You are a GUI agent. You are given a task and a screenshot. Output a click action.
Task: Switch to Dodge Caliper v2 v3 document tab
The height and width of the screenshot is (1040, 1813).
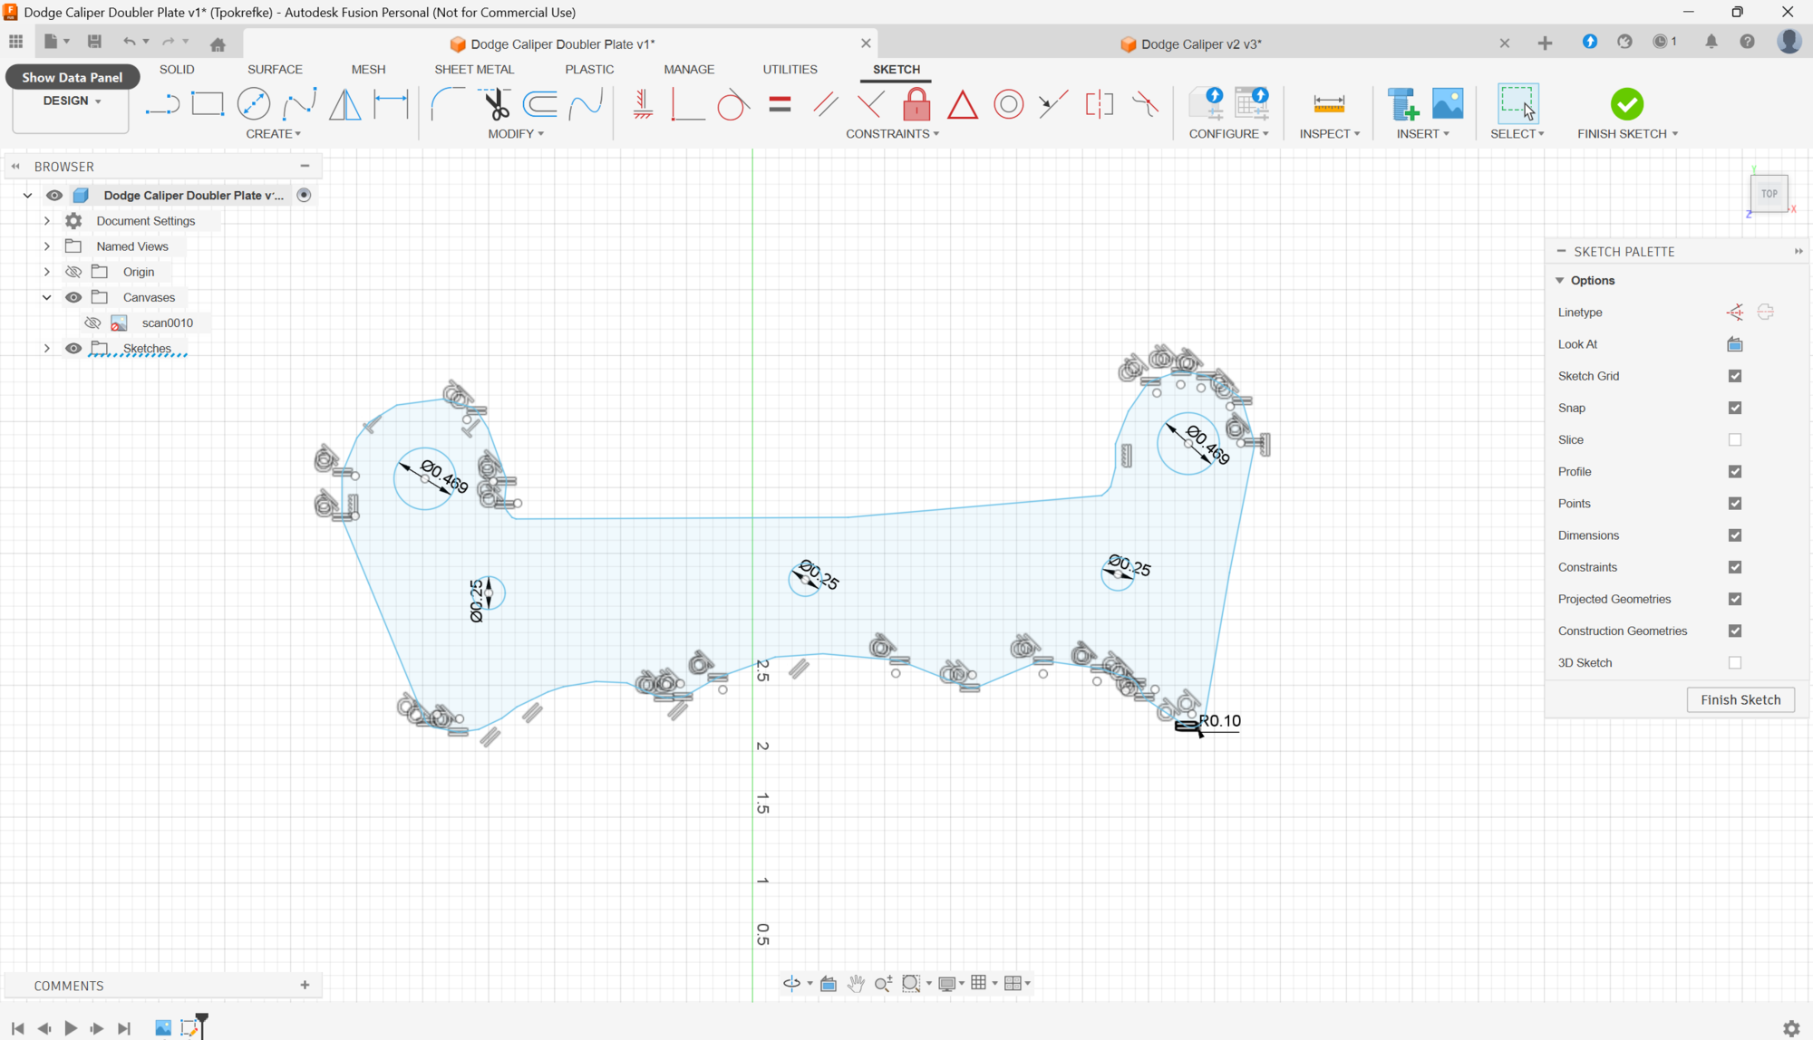1200,43
